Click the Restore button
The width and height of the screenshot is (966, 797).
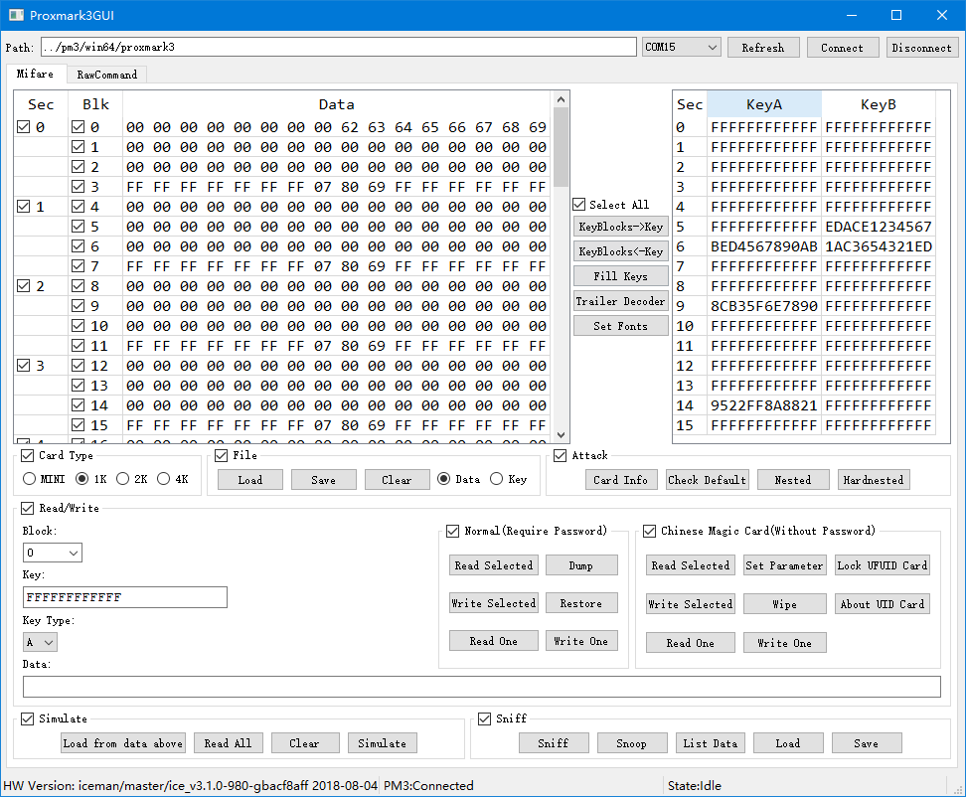click(x=581, y=603)
